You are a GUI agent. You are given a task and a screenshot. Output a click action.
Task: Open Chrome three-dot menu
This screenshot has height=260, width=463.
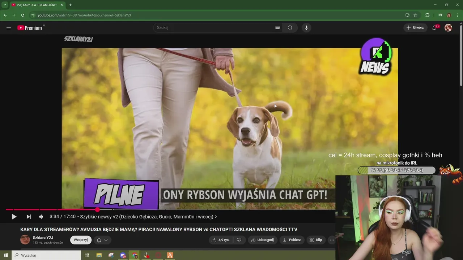(x=458, y=15)
